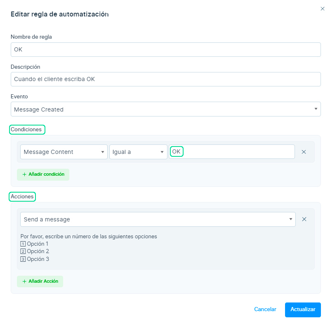Click the Evento label
330x328 pixels.
(19, 96)
